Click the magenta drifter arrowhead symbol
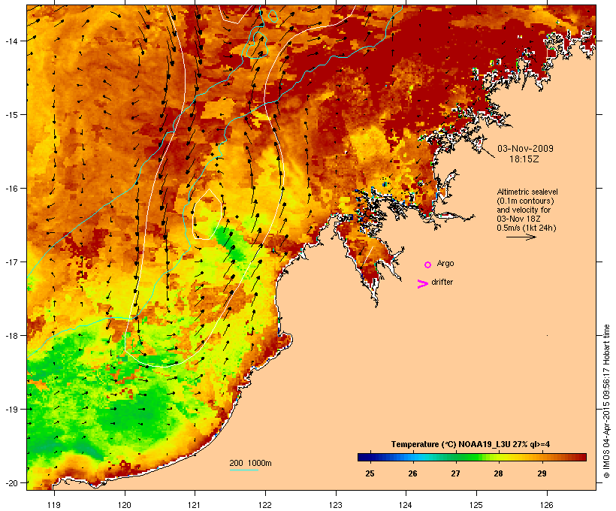 coord(422,284)
